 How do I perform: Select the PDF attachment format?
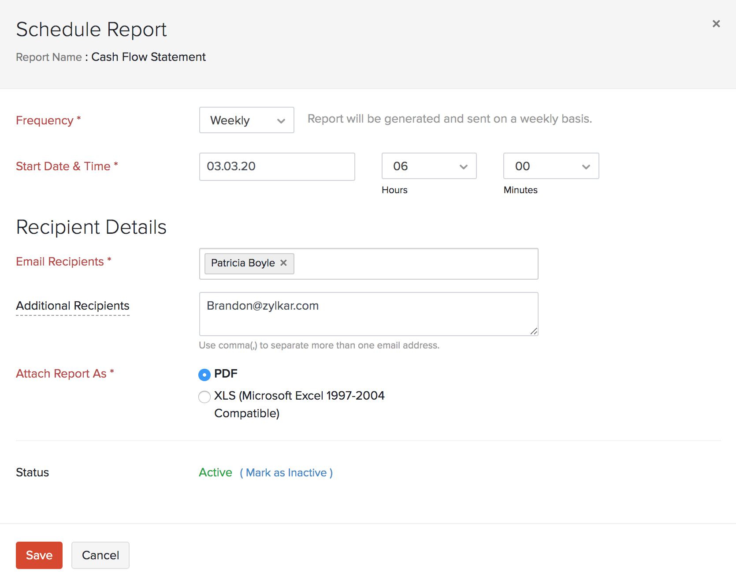(x=204, y=374)
